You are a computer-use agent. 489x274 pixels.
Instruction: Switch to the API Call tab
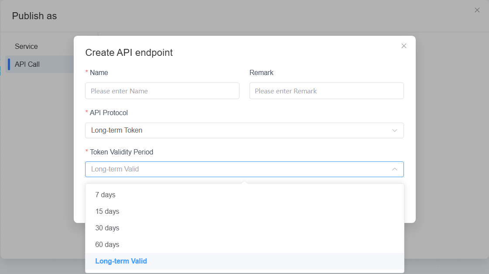pos(40,64)
